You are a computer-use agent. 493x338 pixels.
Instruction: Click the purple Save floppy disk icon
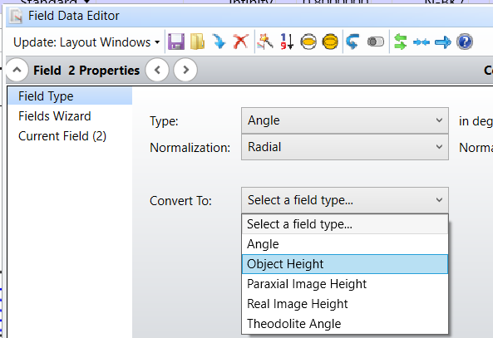pos(176,42)
